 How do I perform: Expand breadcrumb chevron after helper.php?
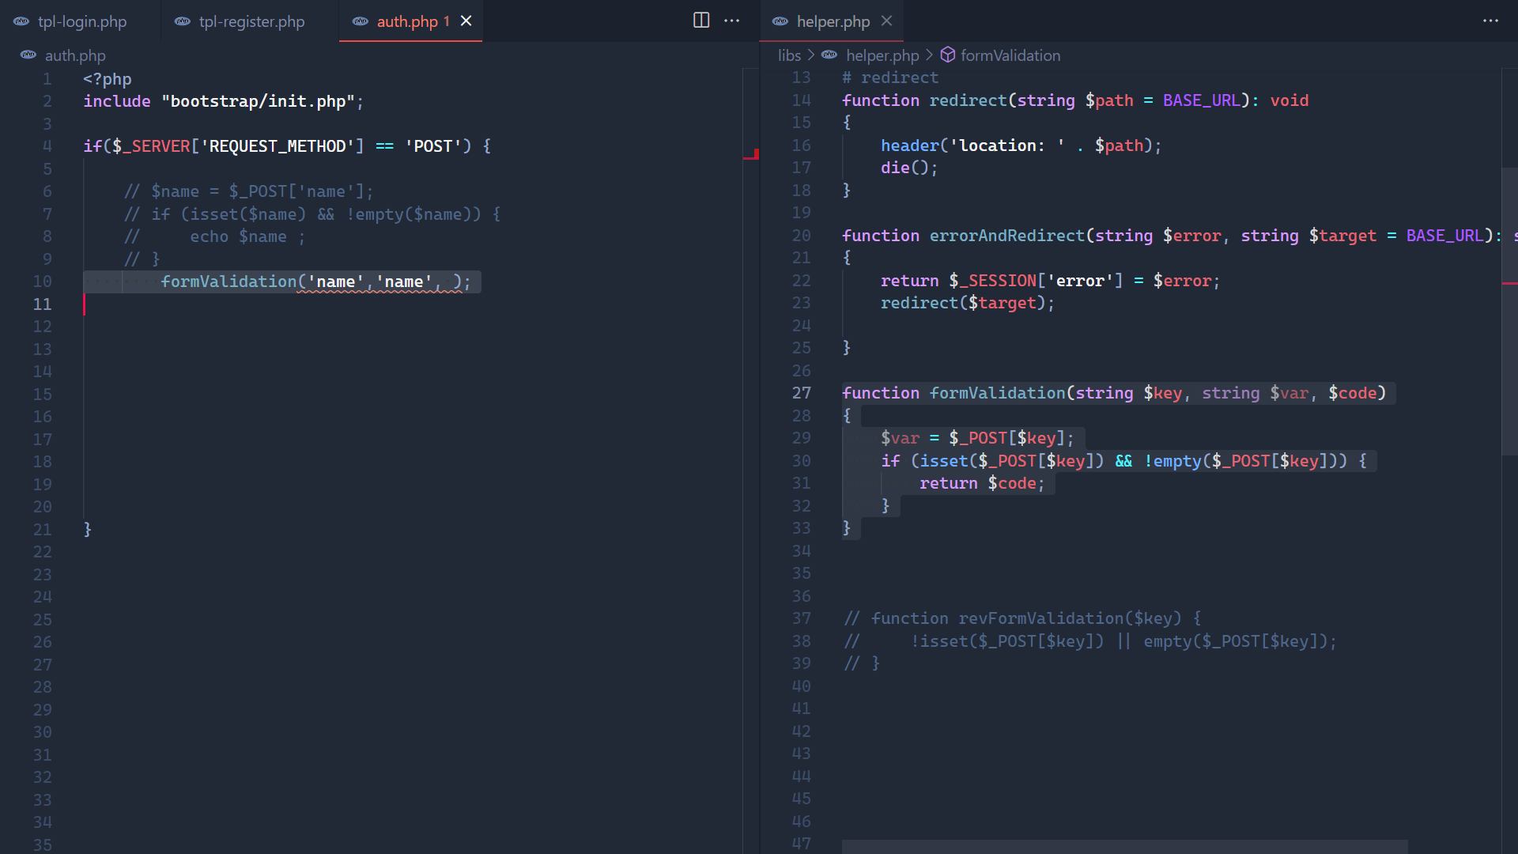[x=929, y=55]
